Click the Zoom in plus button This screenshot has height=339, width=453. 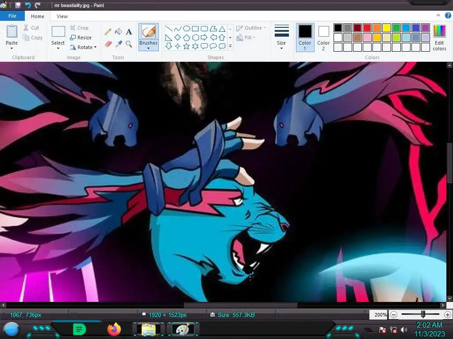pyautogui.click(x=448, y=315)
